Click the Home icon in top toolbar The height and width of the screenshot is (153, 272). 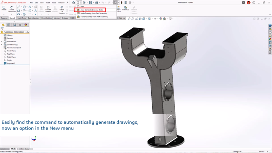(x=73, y=3)
